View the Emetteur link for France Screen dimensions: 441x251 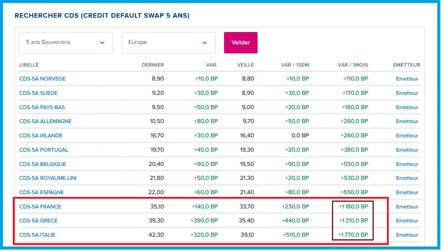tap(407, 207)
